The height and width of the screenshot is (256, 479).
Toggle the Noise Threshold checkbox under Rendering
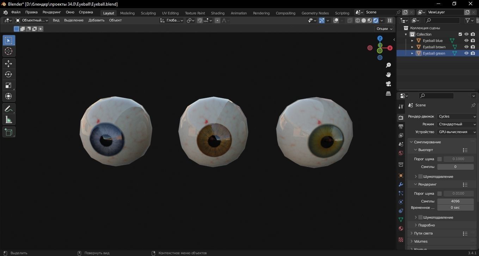tap(440, 193)
